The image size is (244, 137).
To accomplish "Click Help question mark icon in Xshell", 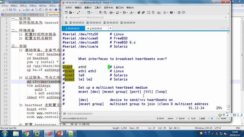I will (179, 13).
